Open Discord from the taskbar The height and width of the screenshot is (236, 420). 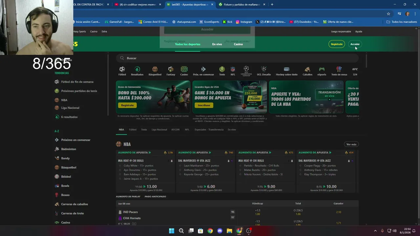(x=220, y=231)
